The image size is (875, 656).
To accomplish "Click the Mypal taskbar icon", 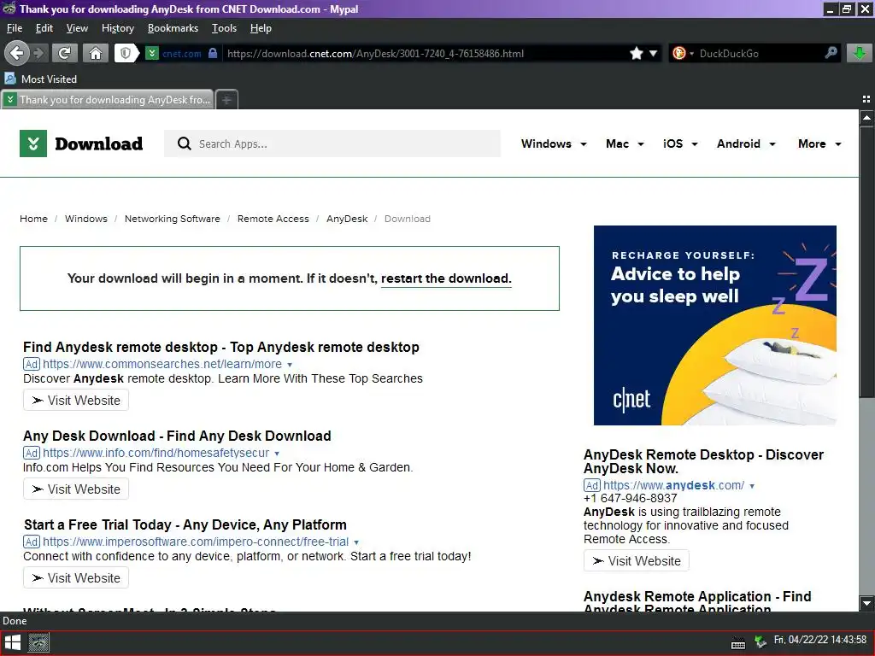I will coord(38,643).
